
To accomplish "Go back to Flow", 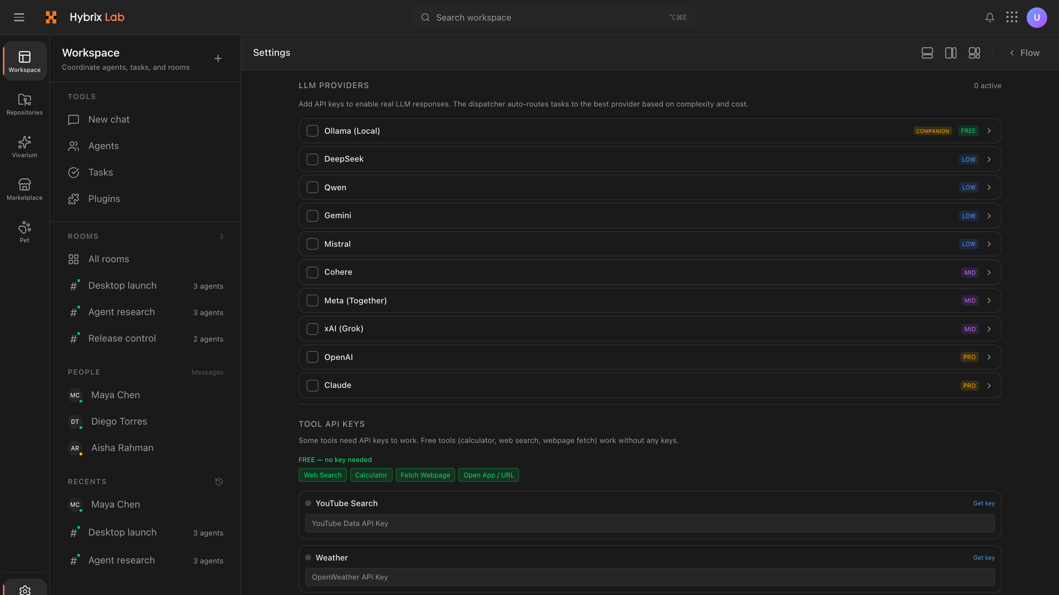I will click(1024, 53).
